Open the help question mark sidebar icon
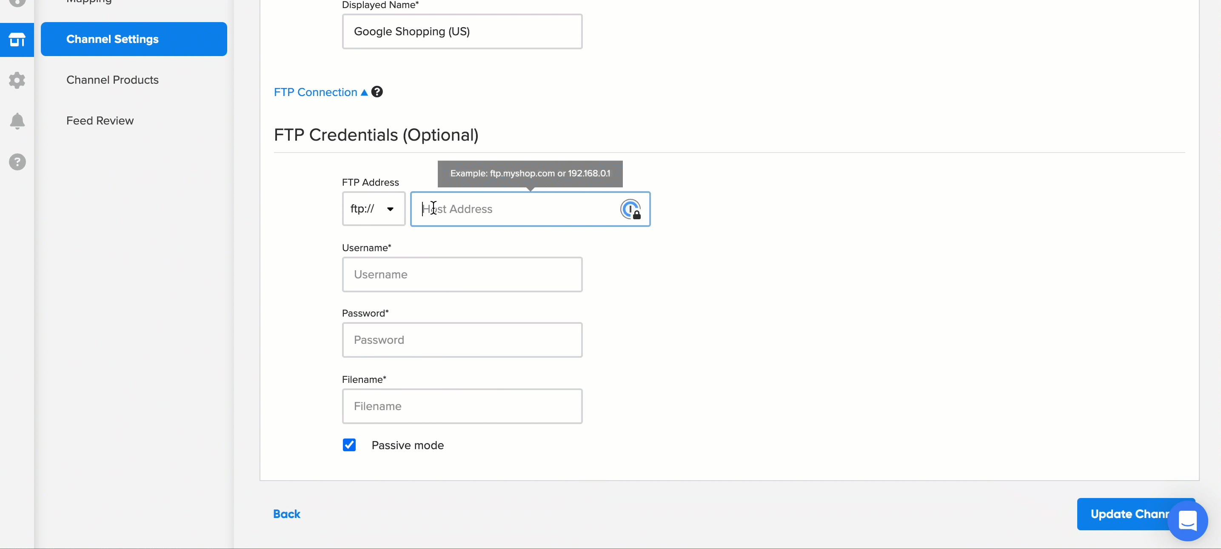The height and width of the screenshot is (549, 1221). [x=17, y=162]
